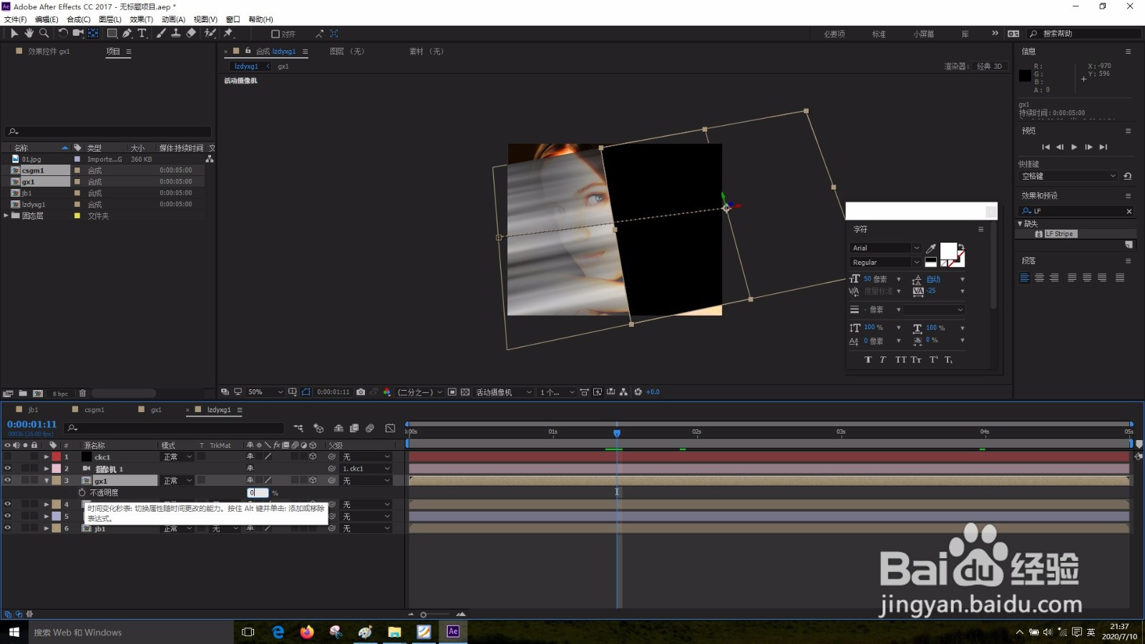Hide the ckc1 layer via eye column
The width and height of the screenshot is (1145, 644).
coord(8,457)
